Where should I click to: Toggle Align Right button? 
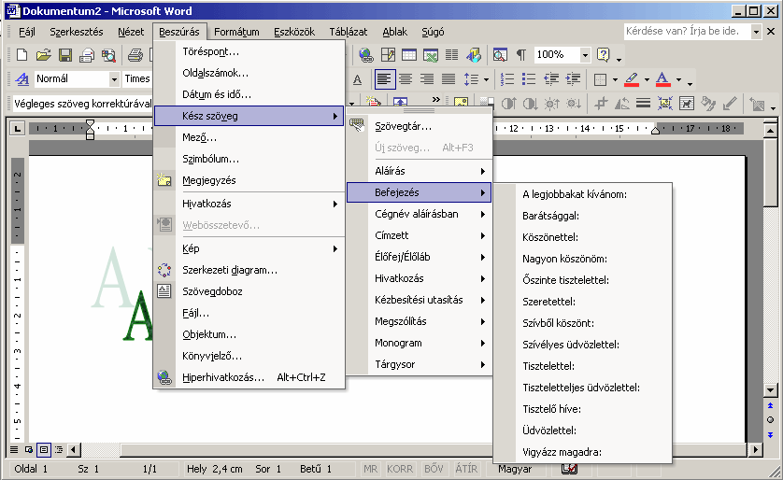click(x=427, y=78)
